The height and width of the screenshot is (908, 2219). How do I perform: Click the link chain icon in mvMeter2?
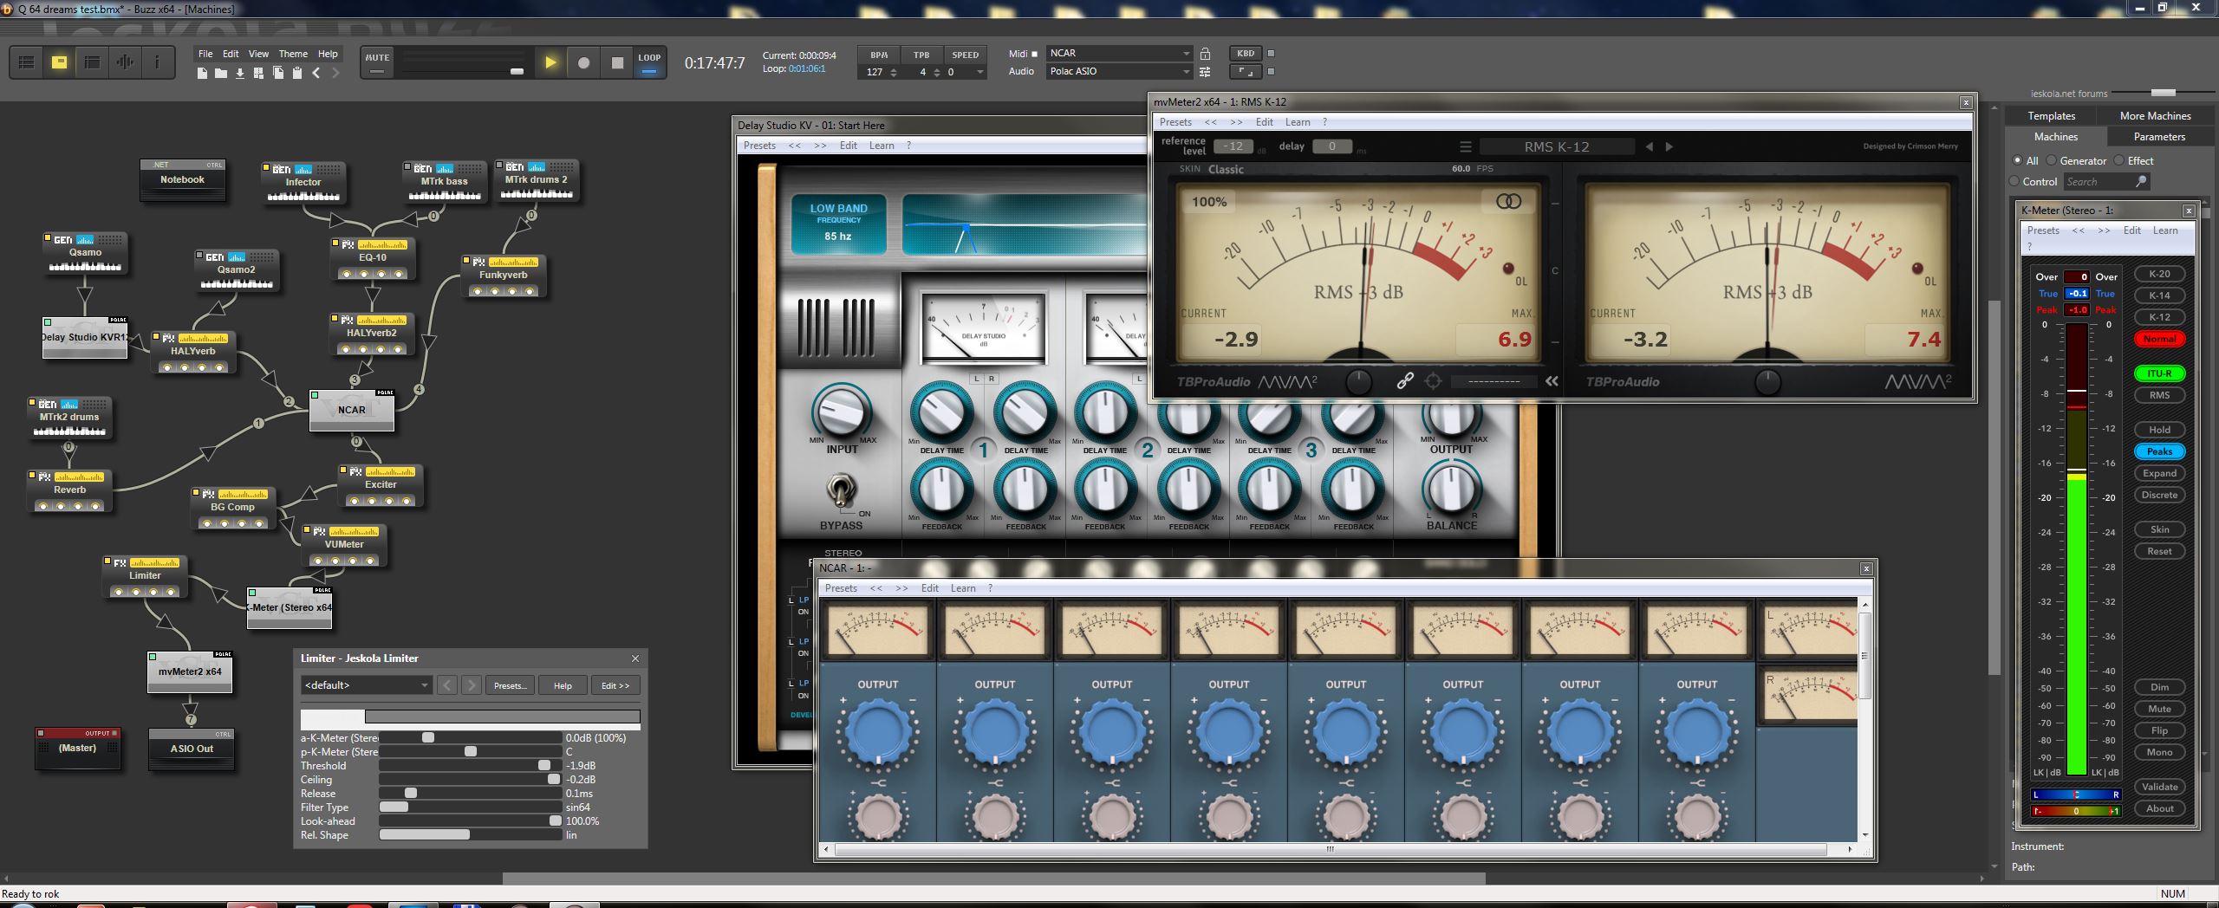(x=1405, y=380)
